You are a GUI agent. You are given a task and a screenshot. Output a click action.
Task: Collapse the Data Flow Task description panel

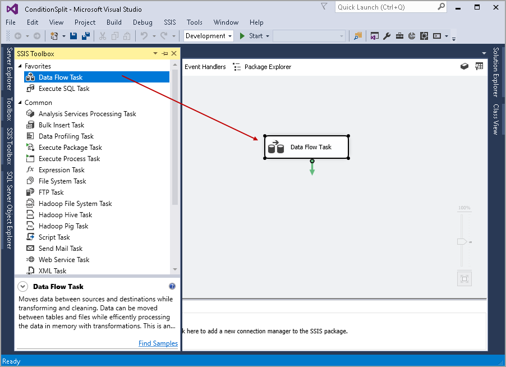pyautogui.click(x=22, y=286)
